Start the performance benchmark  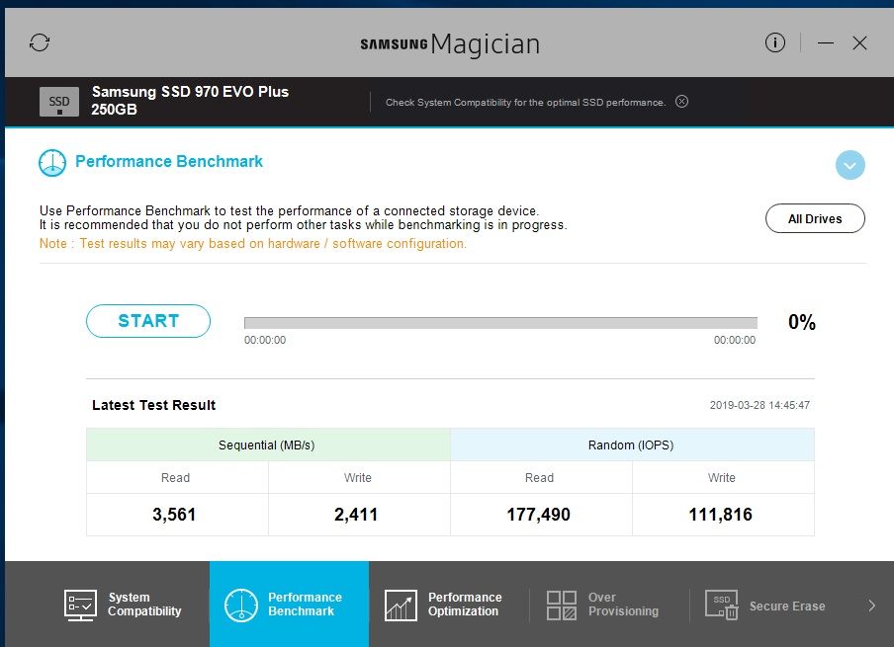[148, 321]
